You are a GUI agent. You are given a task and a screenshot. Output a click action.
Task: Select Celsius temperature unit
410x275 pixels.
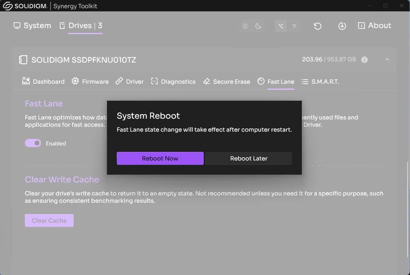281,26
